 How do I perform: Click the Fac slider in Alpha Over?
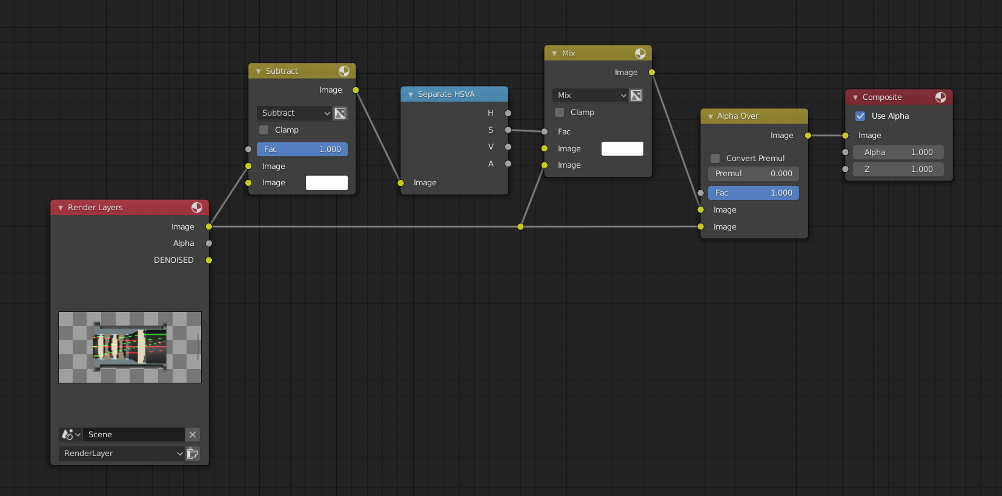pos(753,193)
